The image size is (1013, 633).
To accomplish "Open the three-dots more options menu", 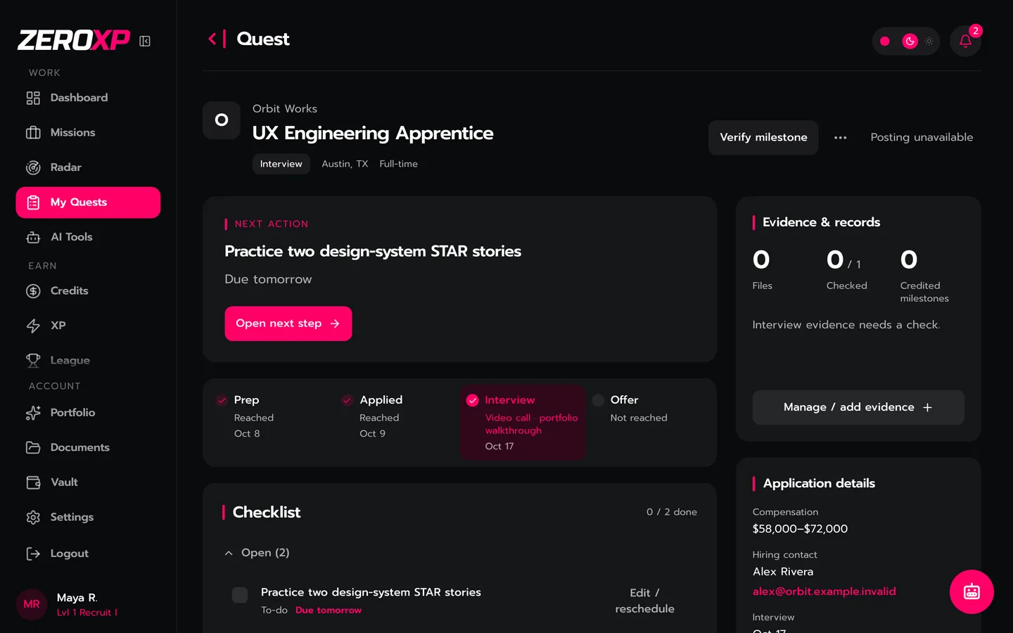I will coord(841,138).
